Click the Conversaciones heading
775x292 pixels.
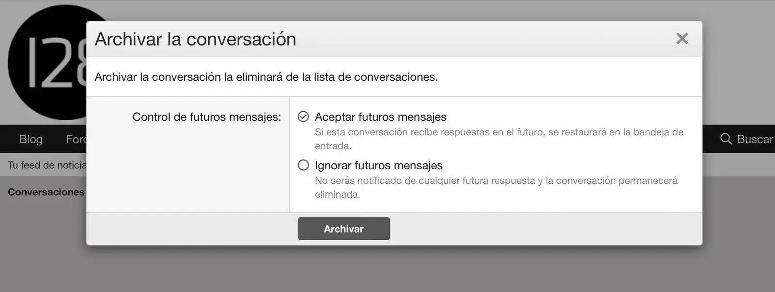point(46,192)
